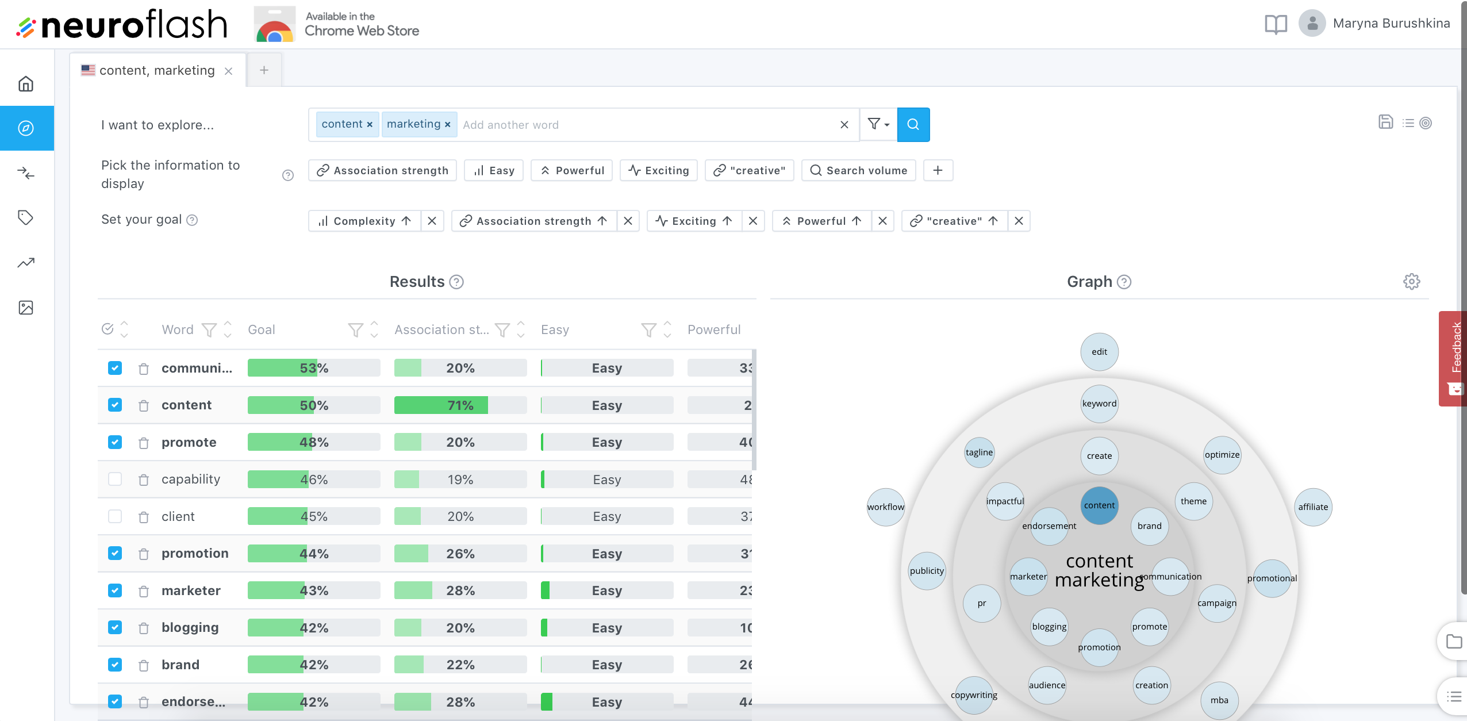
Task: Open the image tool in sidebar
Action: [x=26, y=308]
